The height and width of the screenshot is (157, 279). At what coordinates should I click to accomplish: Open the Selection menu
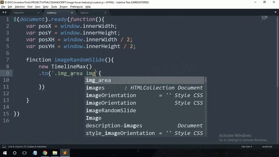20,7
